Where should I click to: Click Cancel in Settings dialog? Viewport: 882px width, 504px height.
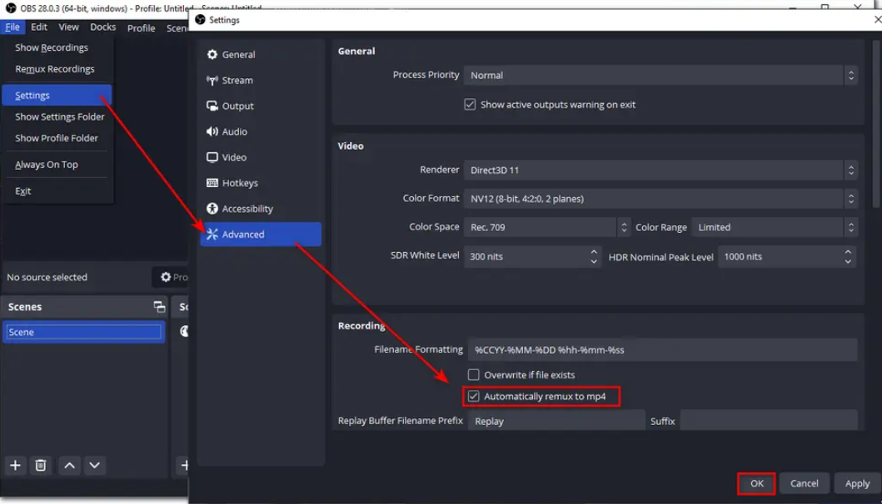tap(804, 483)
